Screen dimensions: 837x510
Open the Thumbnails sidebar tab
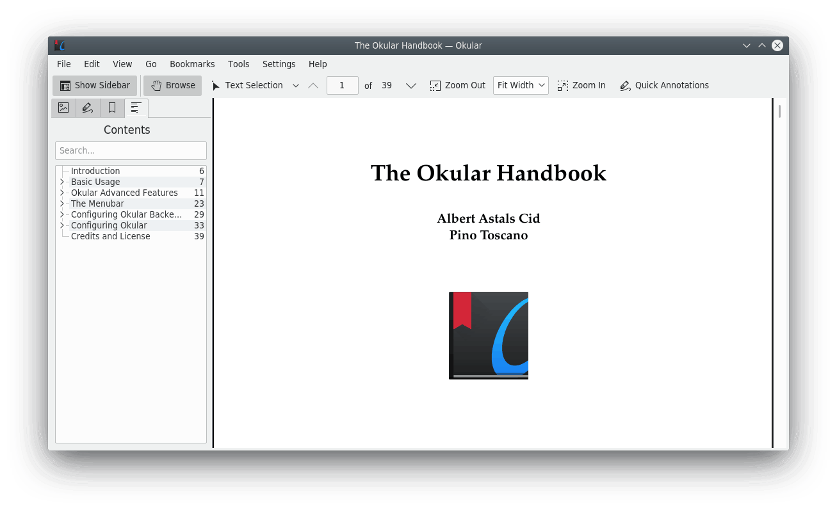coord(63,108)
